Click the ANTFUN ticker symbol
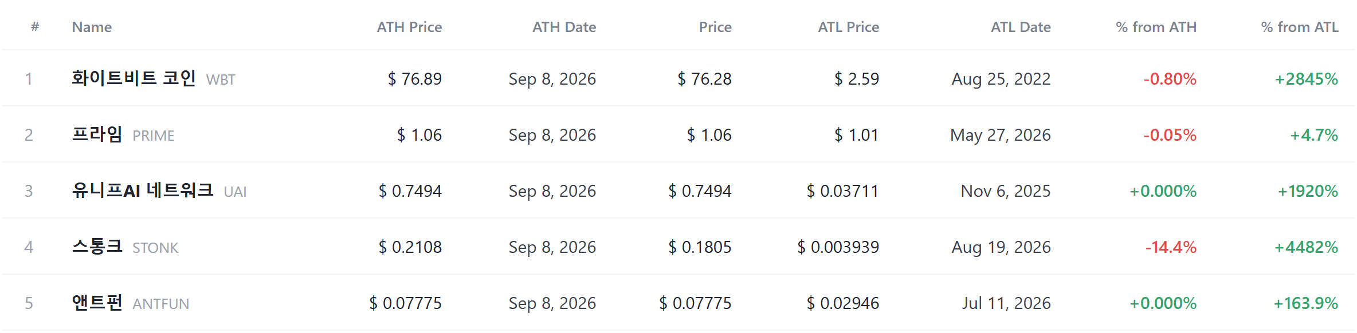Screen dimensions: 1357x333 [x=160, y=304]
